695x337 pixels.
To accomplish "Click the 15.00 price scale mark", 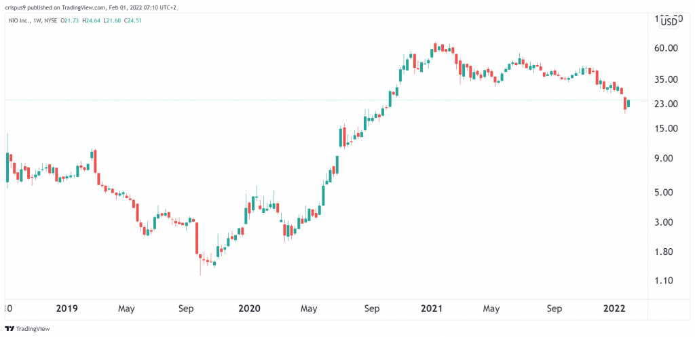I will [x=669, y=128].
